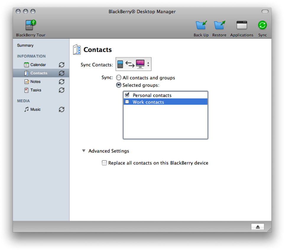284x250 pixels.
Task: Select the Personal contacts row text
Action: [x=152, y=95]
